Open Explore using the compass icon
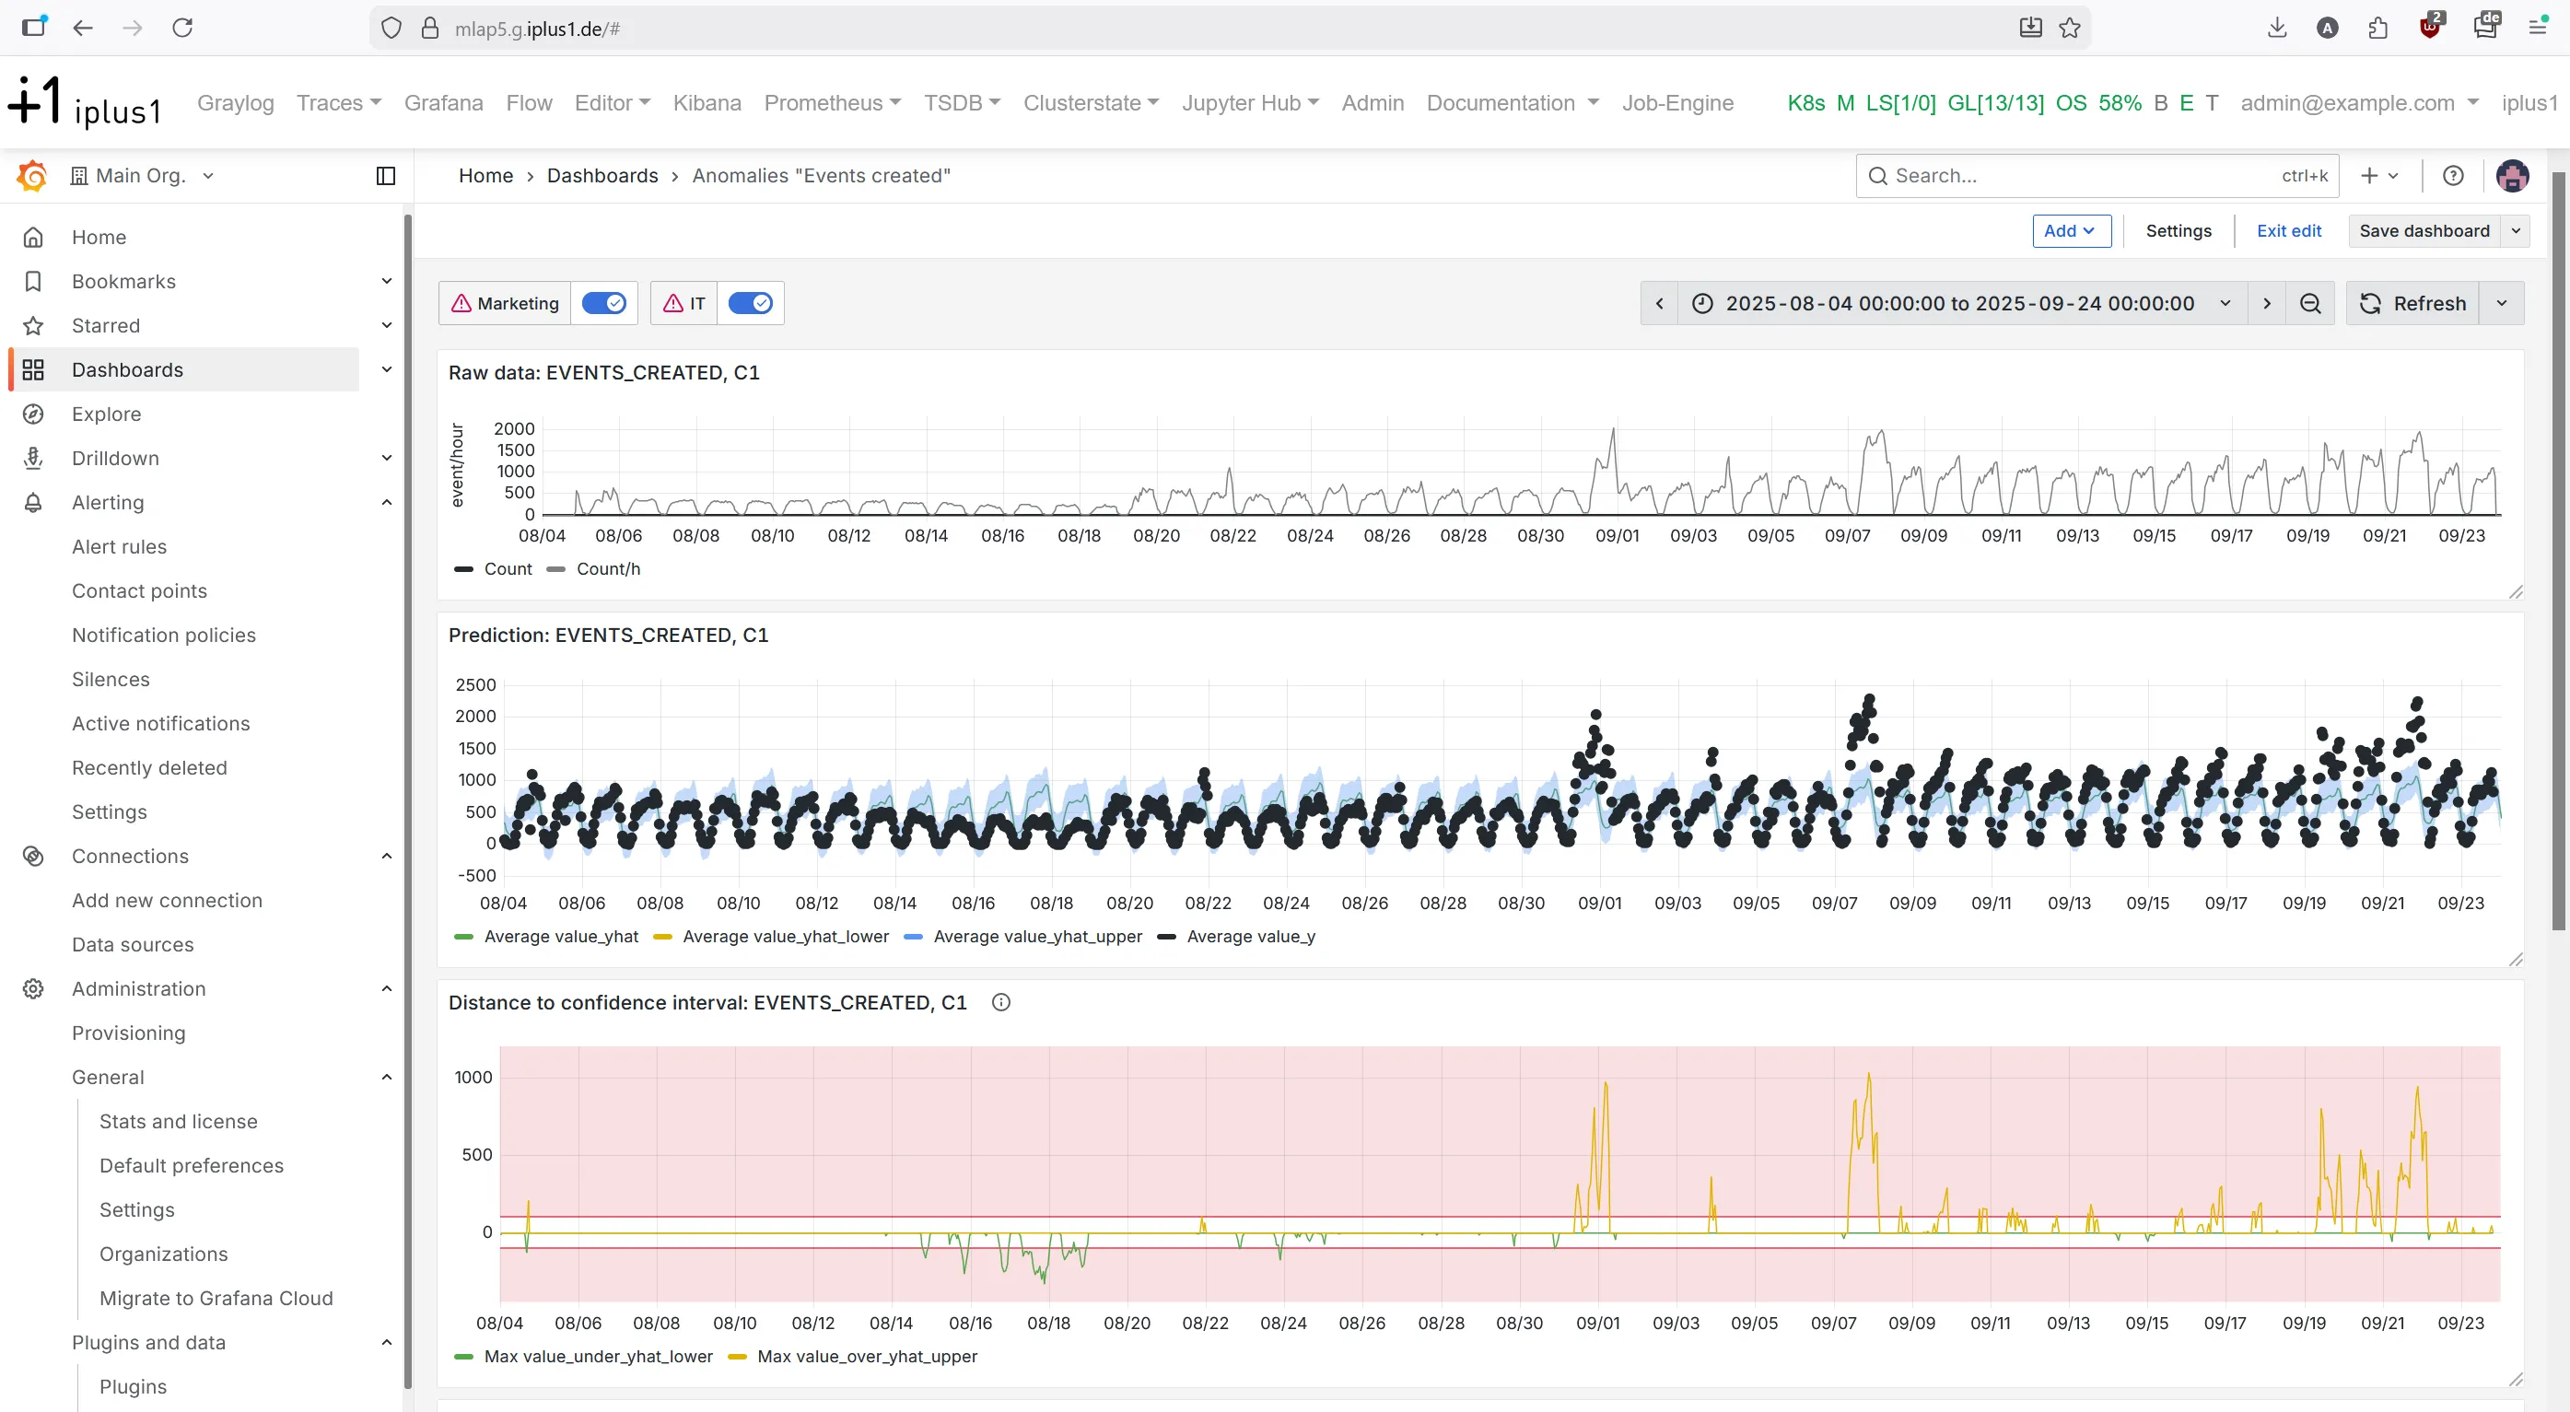 33,414
